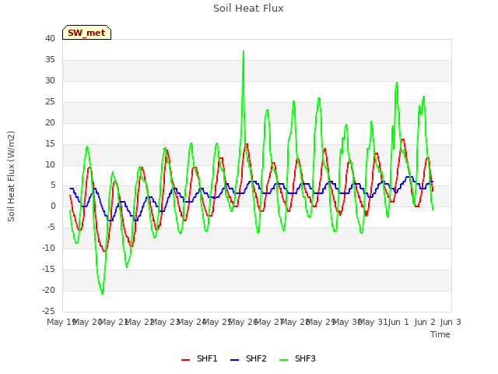Screen dimensions: 498x374
Task: Toggle the SHF1 series in the legend
Action: pos(199,358)
